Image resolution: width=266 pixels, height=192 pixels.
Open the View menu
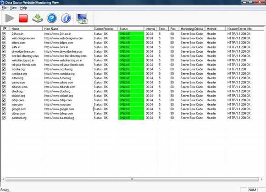click(13, 8)
